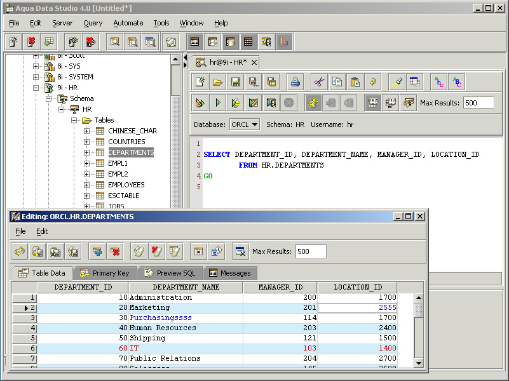This screenshot has height=381, width=509.
Task: Switch to the Preview SQL tab
Action: [170, 273]
